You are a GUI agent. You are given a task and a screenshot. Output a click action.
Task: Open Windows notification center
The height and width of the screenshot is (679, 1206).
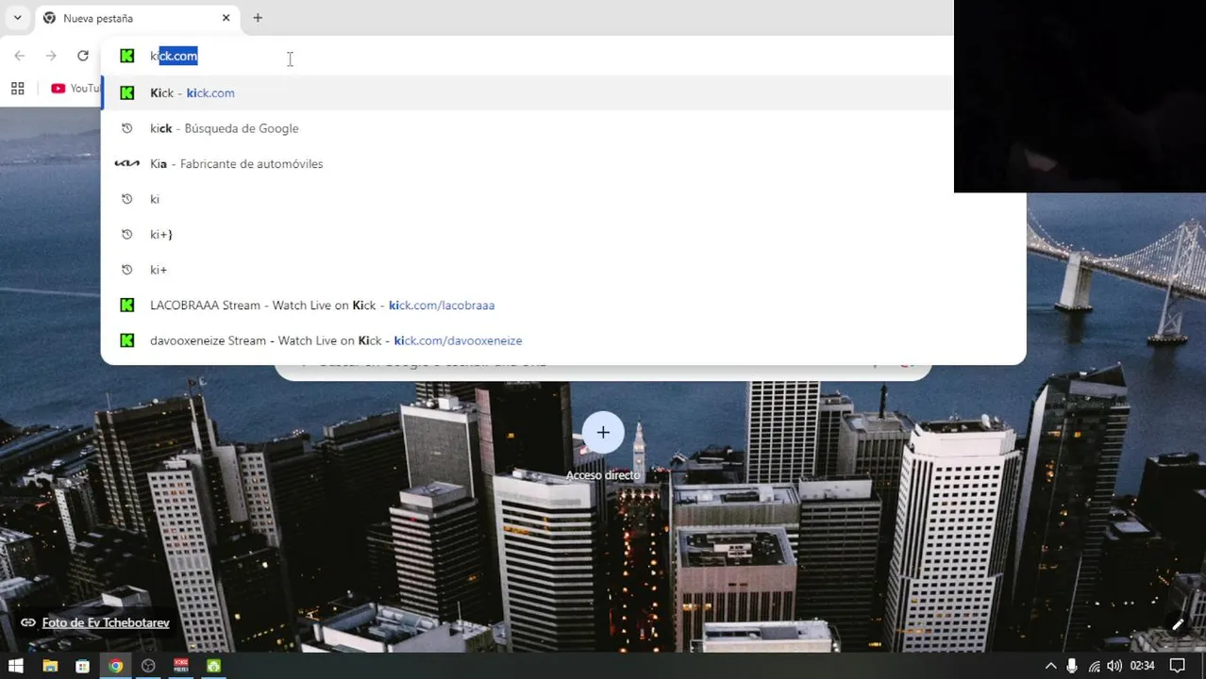(1178, 666)
